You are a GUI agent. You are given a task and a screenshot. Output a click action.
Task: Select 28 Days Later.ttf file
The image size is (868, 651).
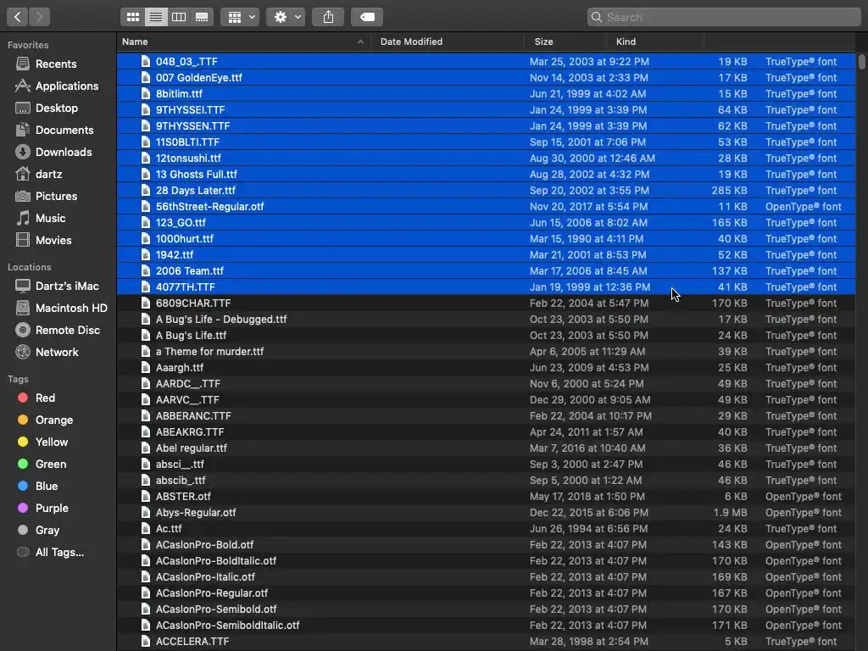click(486, 191)
